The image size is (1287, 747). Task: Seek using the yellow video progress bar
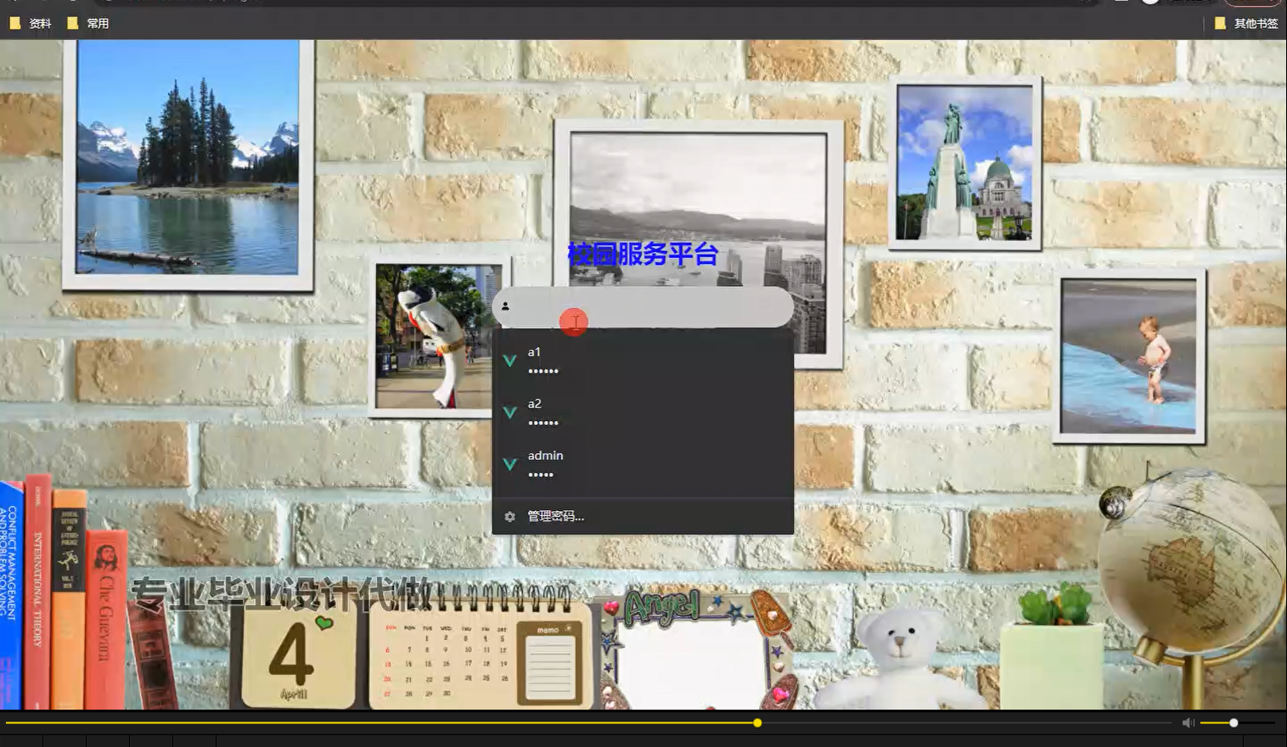click(x=587, y=723)
